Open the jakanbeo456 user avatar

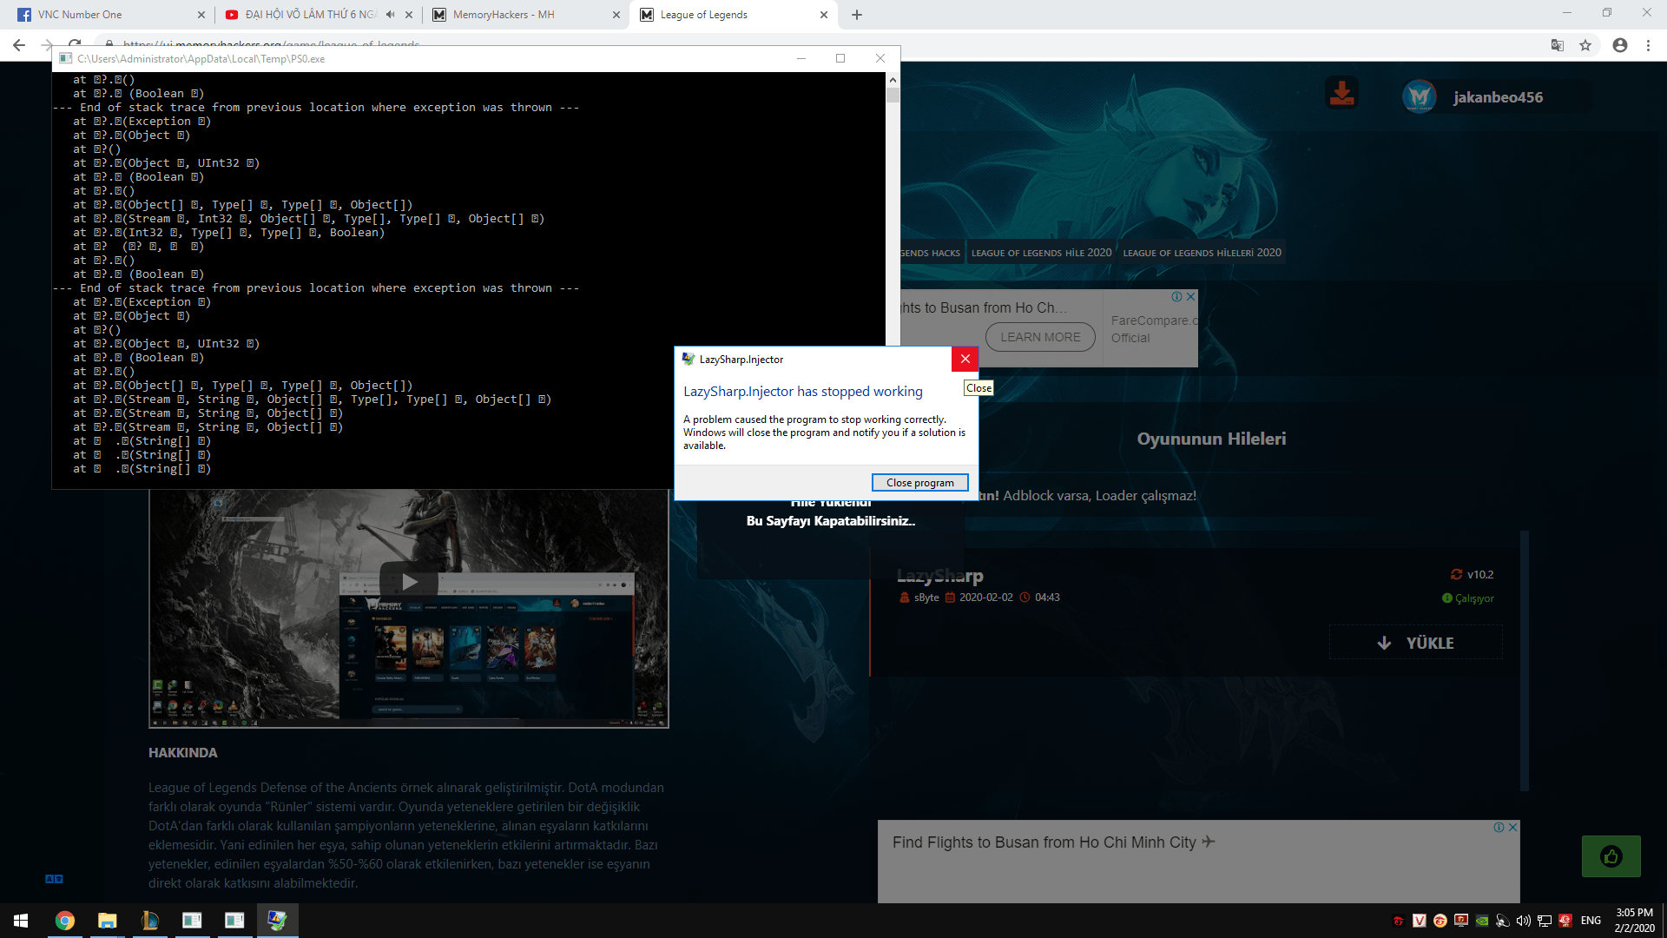[x=1420, y=96]
